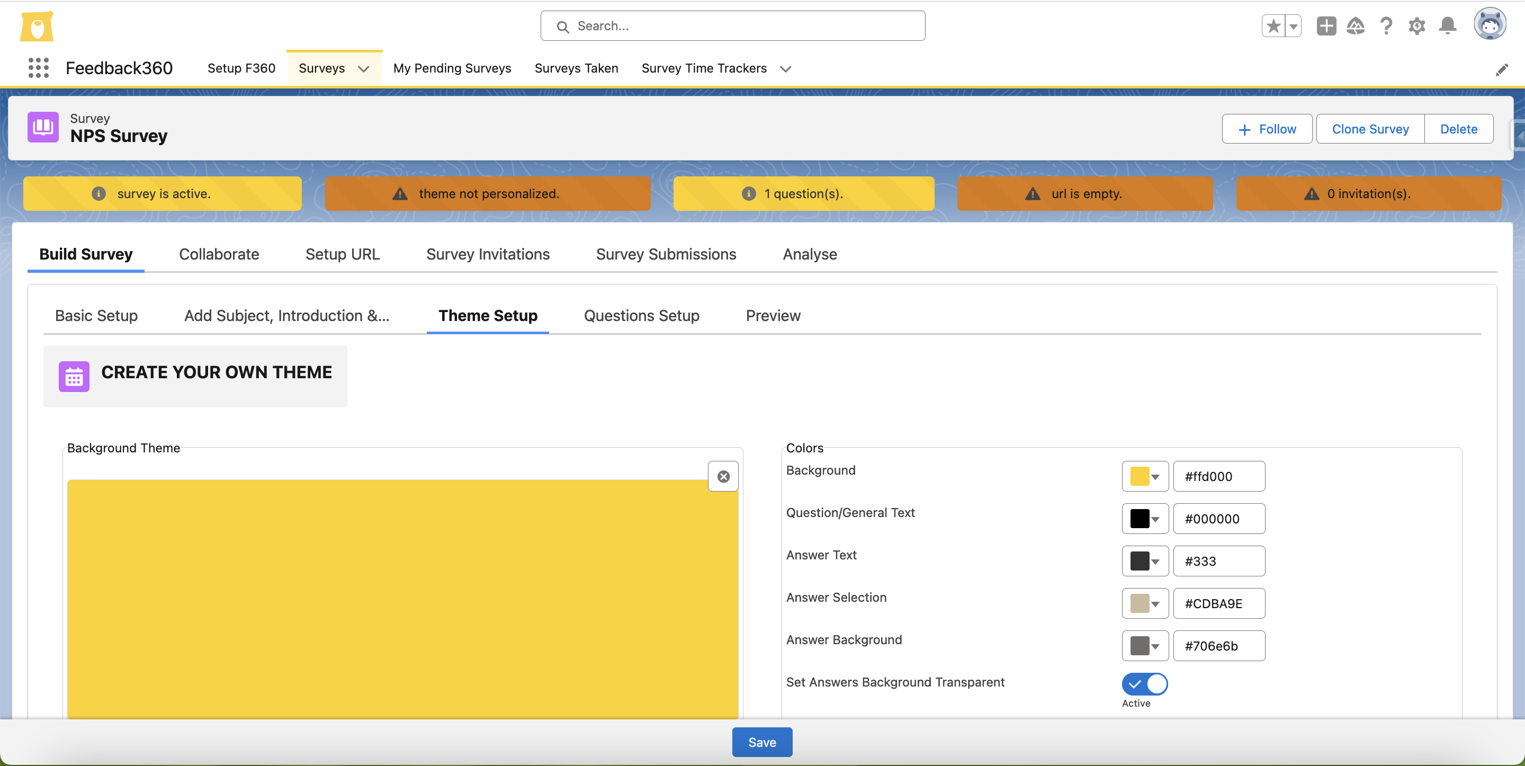
Task: Open the Surveys nav tab
Action: [x=321, y=69]
